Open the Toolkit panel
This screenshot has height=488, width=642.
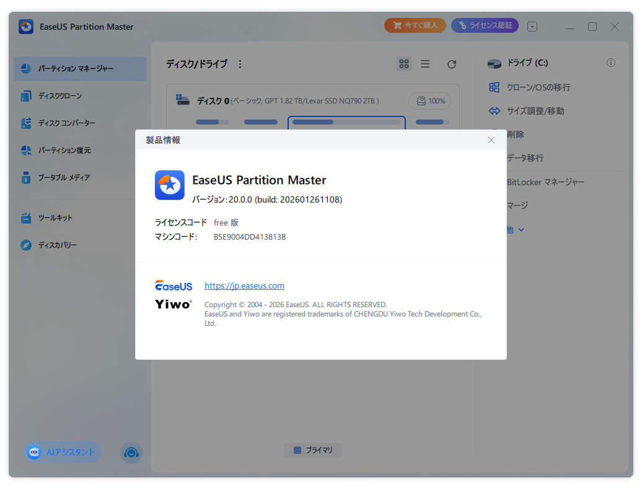55,218
